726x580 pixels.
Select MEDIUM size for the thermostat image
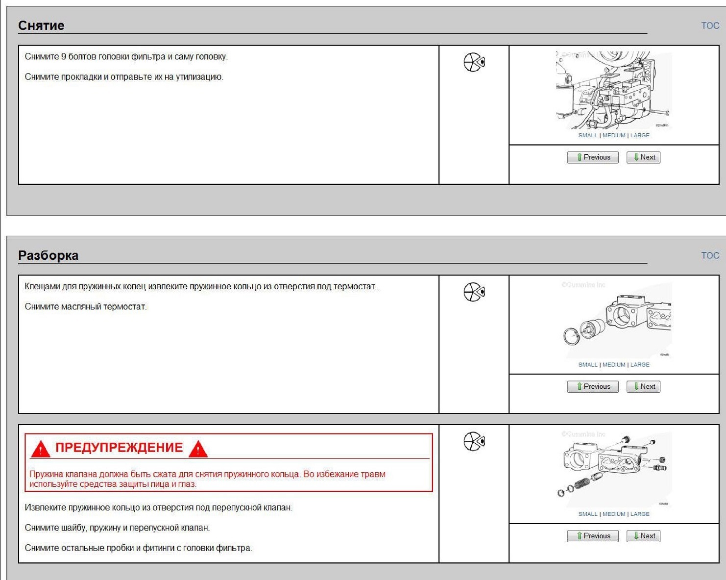pyautogui.click(x=614, y=365)
